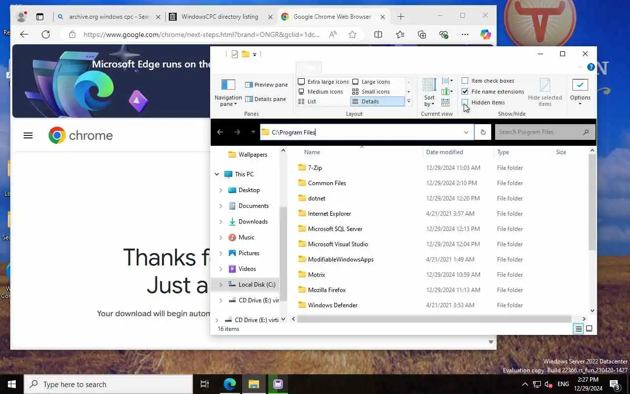Click Read aloud icon in Edge address bar
The width and height of the screenshot is (630, 394).
(333, 34)
